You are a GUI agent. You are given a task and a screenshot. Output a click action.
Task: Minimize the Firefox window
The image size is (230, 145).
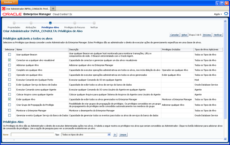click(218, 3)
